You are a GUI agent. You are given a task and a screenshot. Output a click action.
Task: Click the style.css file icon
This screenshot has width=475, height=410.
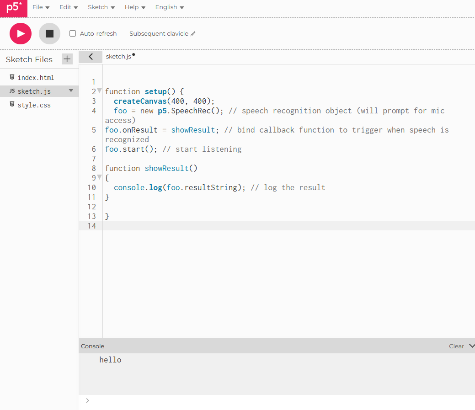point(12,104)
